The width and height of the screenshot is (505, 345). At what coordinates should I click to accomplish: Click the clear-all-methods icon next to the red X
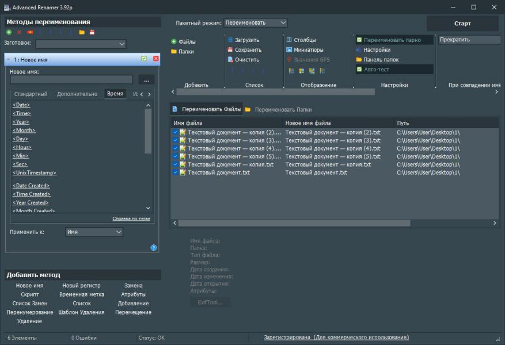click(x=30, y=32)
